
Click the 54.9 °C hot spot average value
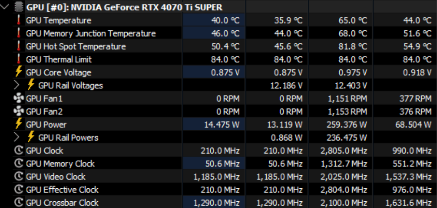pyautogui.click(x=417, y=47)
